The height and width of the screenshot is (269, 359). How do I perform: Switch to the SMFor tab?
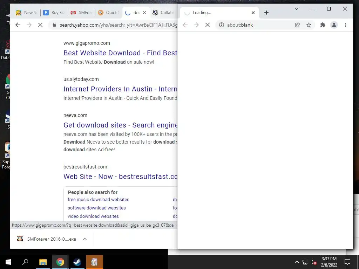[81, 13]
